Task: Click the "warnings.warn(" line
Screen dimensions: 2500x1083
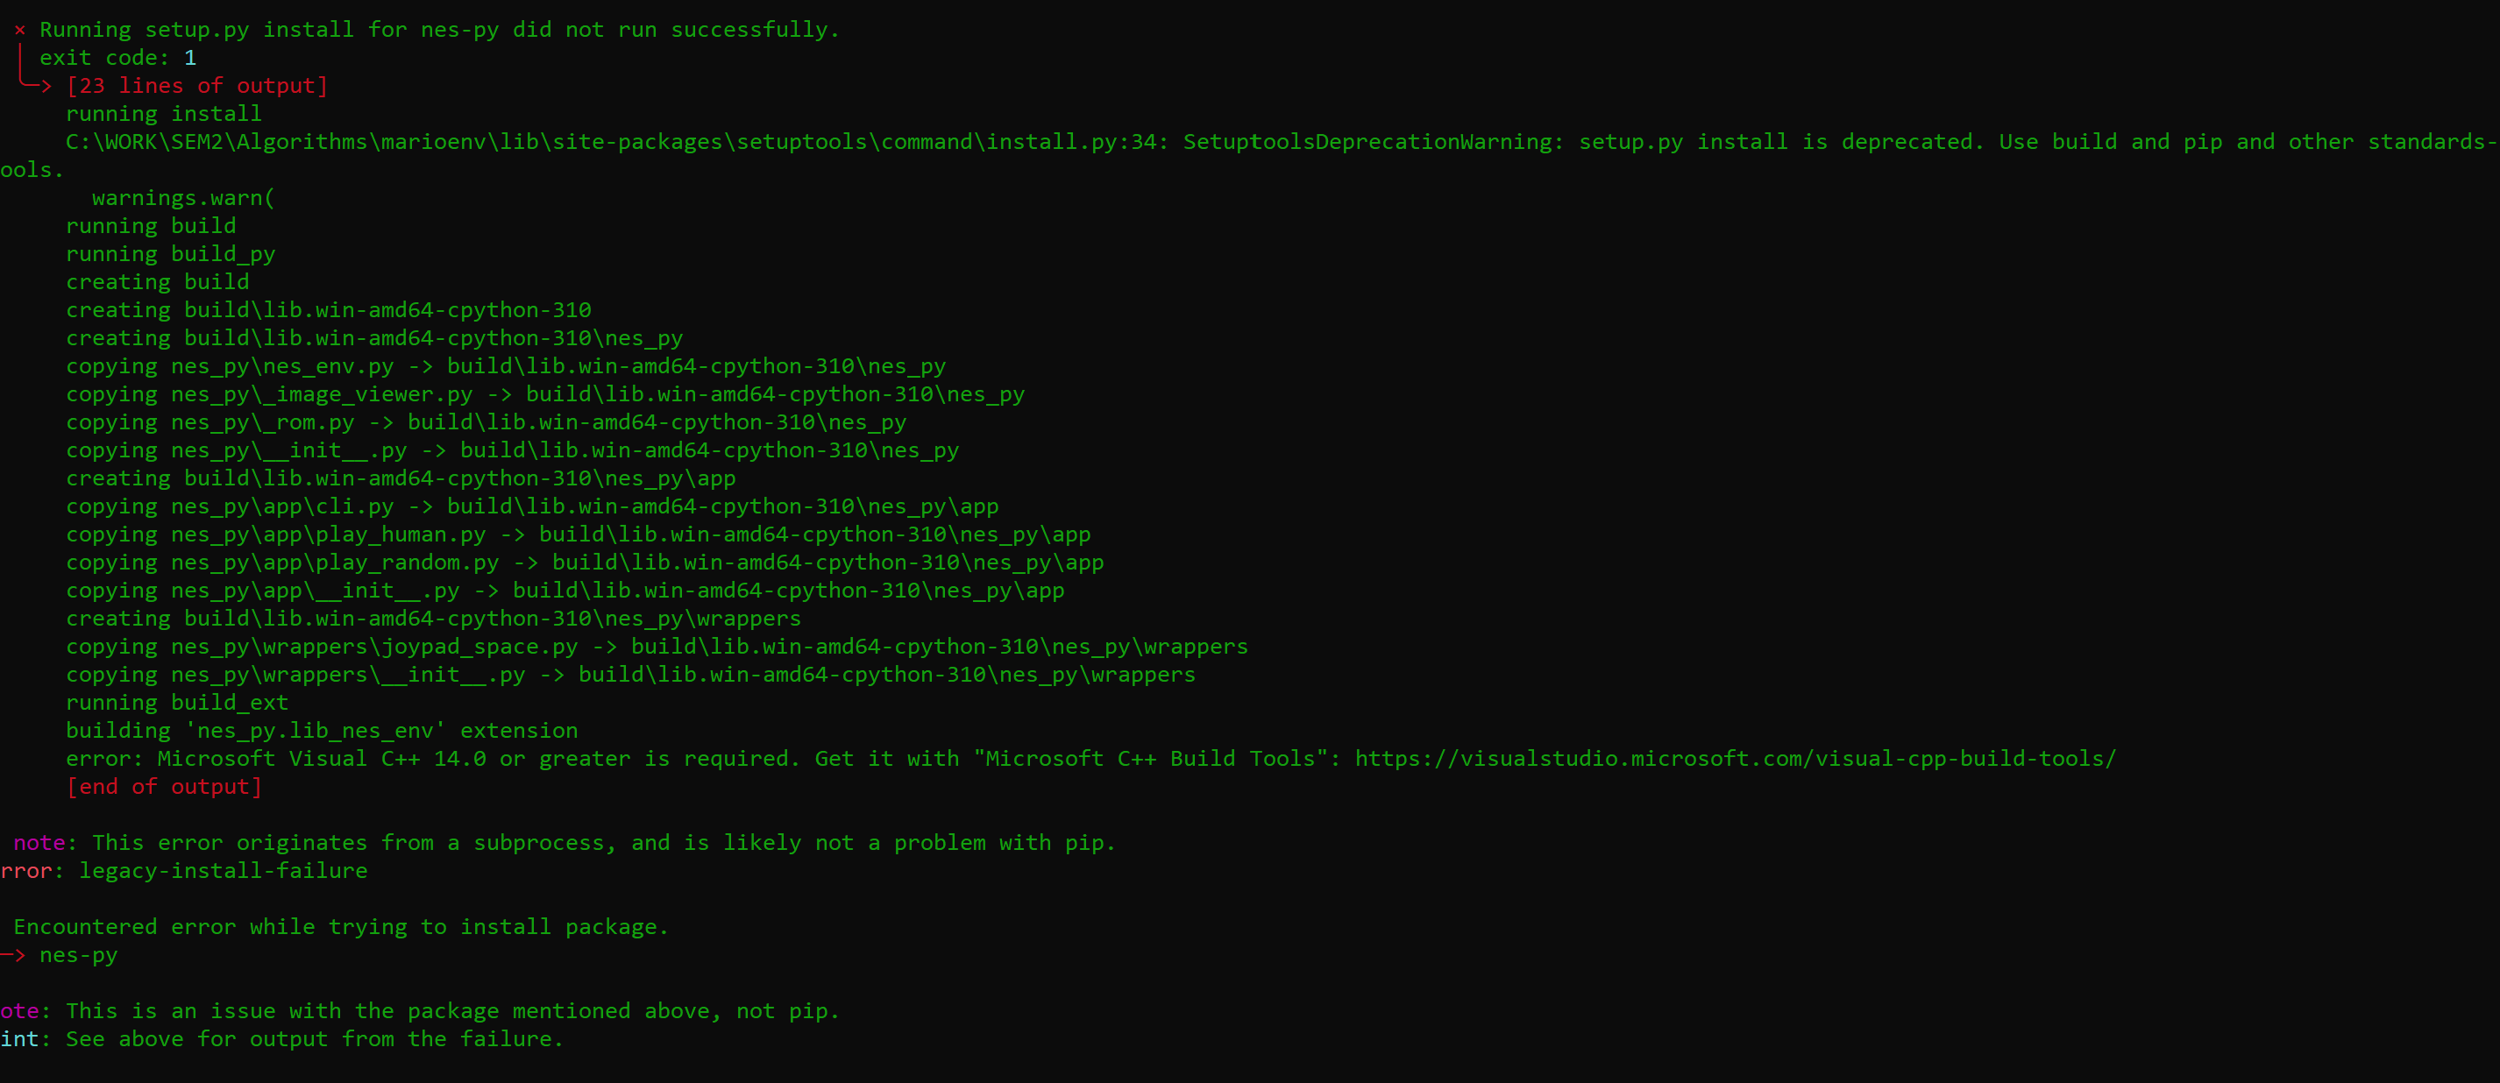Action: pos(183,198)
